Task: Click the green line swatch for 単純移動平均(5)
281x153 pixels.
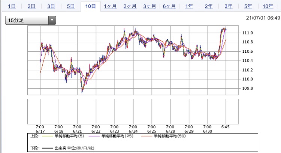Action: 48,136
